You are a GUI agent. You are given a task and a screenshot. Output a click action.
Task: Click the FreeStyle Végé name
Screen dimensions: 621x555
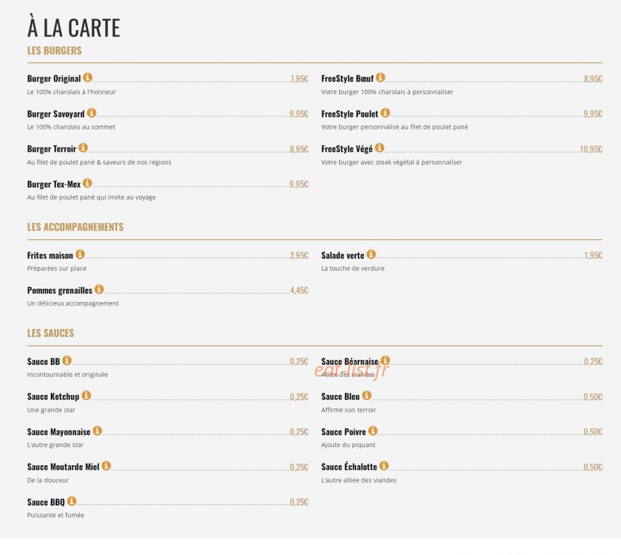(347, 149)
